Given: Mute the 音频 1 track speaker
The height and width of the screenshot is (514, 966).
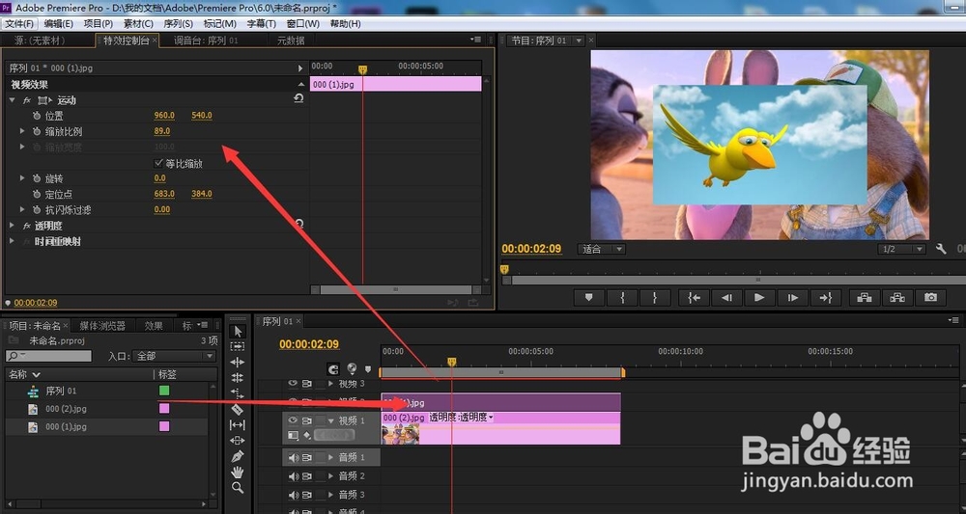Looking at the screenshot, I should [294, 457].
